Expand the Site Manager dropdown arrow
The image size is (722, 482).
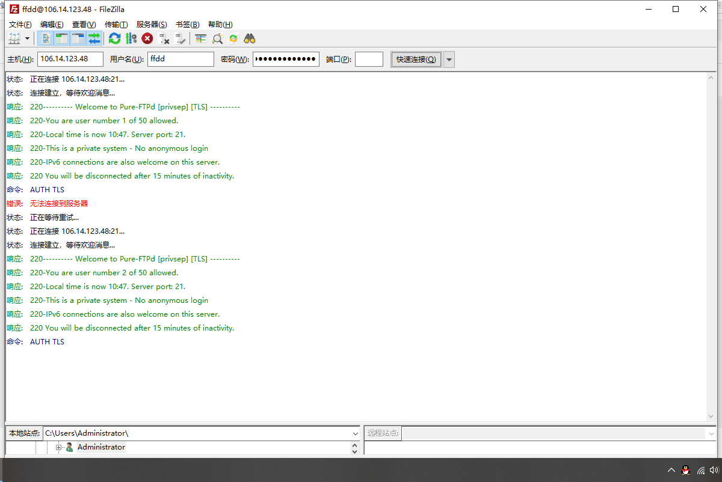[x=27, y=38]
